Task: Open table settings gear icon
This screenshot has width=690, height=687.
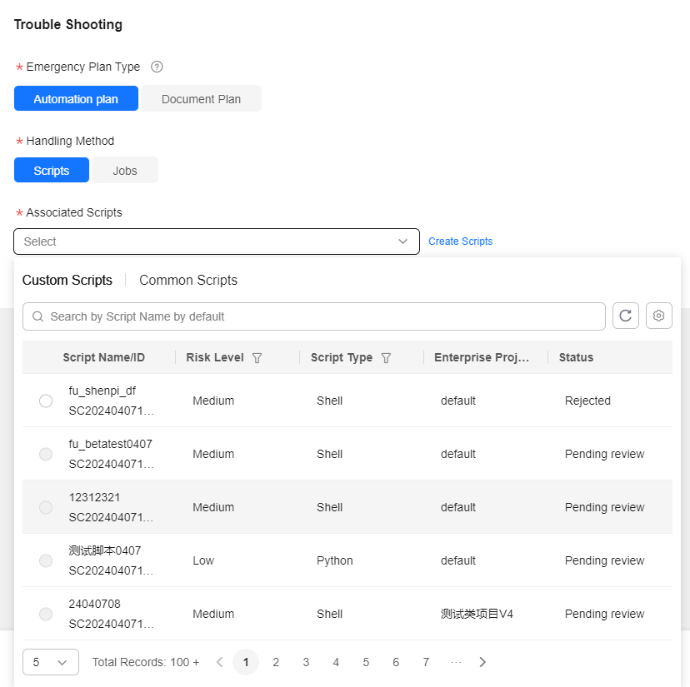Action: pos(659,316)
